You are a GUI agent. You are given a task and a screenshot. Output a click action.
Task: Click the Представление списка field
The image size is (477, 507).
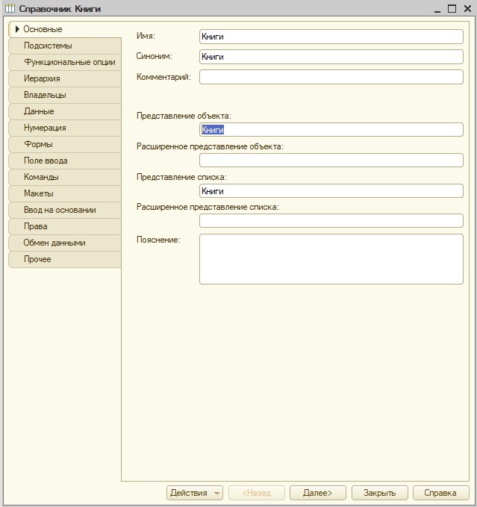coord(331,190)
